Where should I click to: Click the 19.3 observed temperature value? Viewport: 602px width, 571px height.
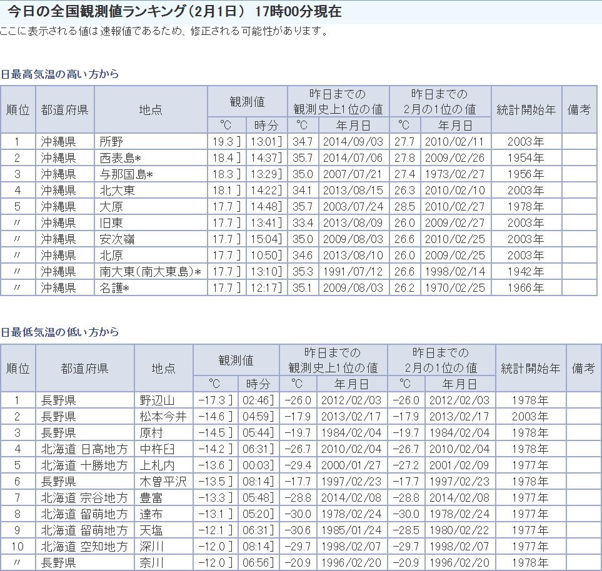(x=224, y=142)
